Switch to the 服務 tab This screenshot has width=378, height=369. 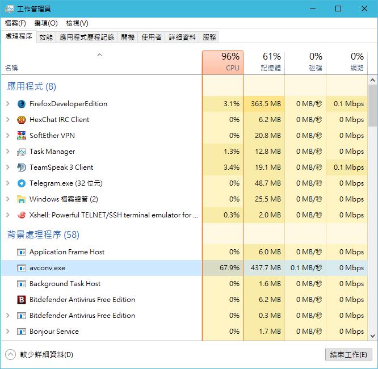coord(209,37)
